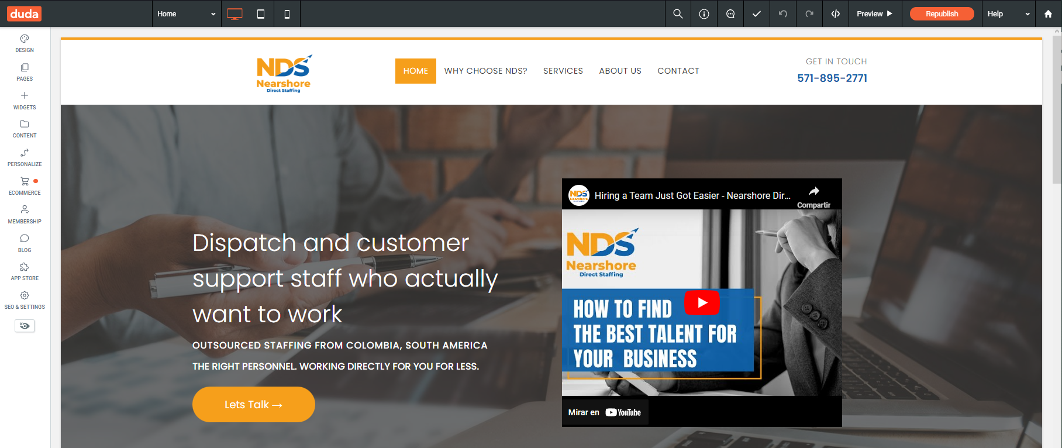This screenshot has height=448, width=1062.
Task: Open the Widgets panel
Action: (25, 101)
